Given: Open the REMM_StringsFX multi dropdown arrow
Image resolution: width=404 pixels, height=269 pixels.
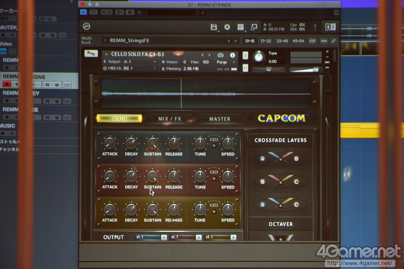Looking at the screenshot, I should pyautogui.click(x=105, y=41).
